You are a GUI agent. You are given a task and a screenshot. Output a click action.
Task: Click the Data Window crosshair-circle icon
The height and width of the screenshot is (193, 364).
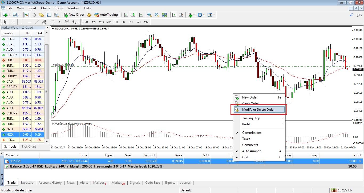click(34, 15)
